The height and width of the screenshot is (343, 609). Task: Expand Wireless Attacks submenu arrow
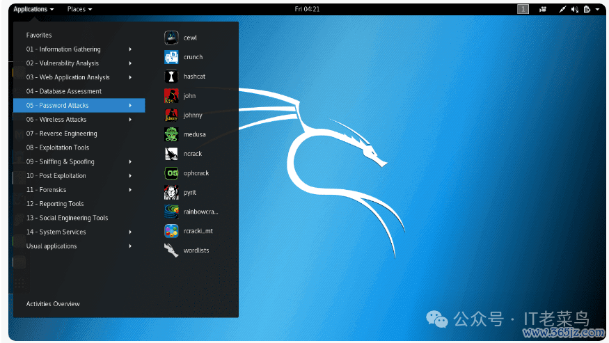(130, 120)
